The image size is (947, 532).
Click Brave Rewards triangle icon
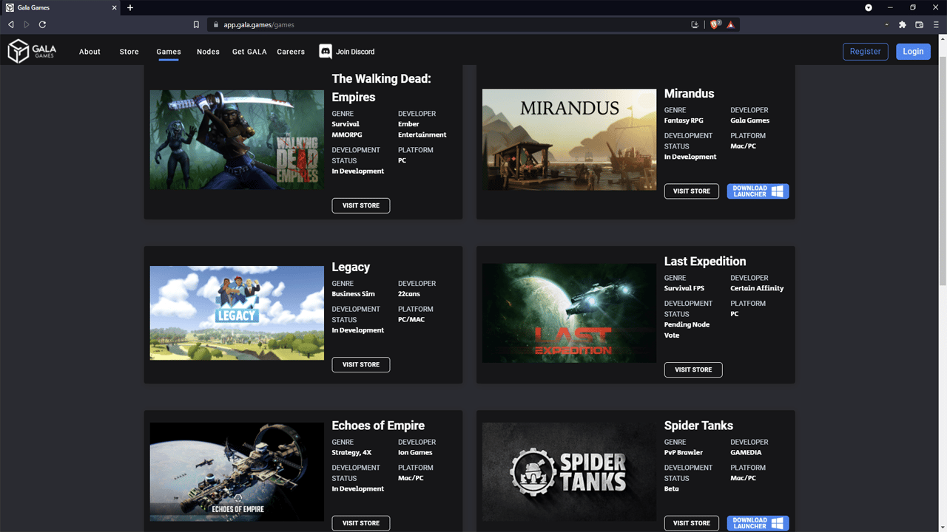731,24
